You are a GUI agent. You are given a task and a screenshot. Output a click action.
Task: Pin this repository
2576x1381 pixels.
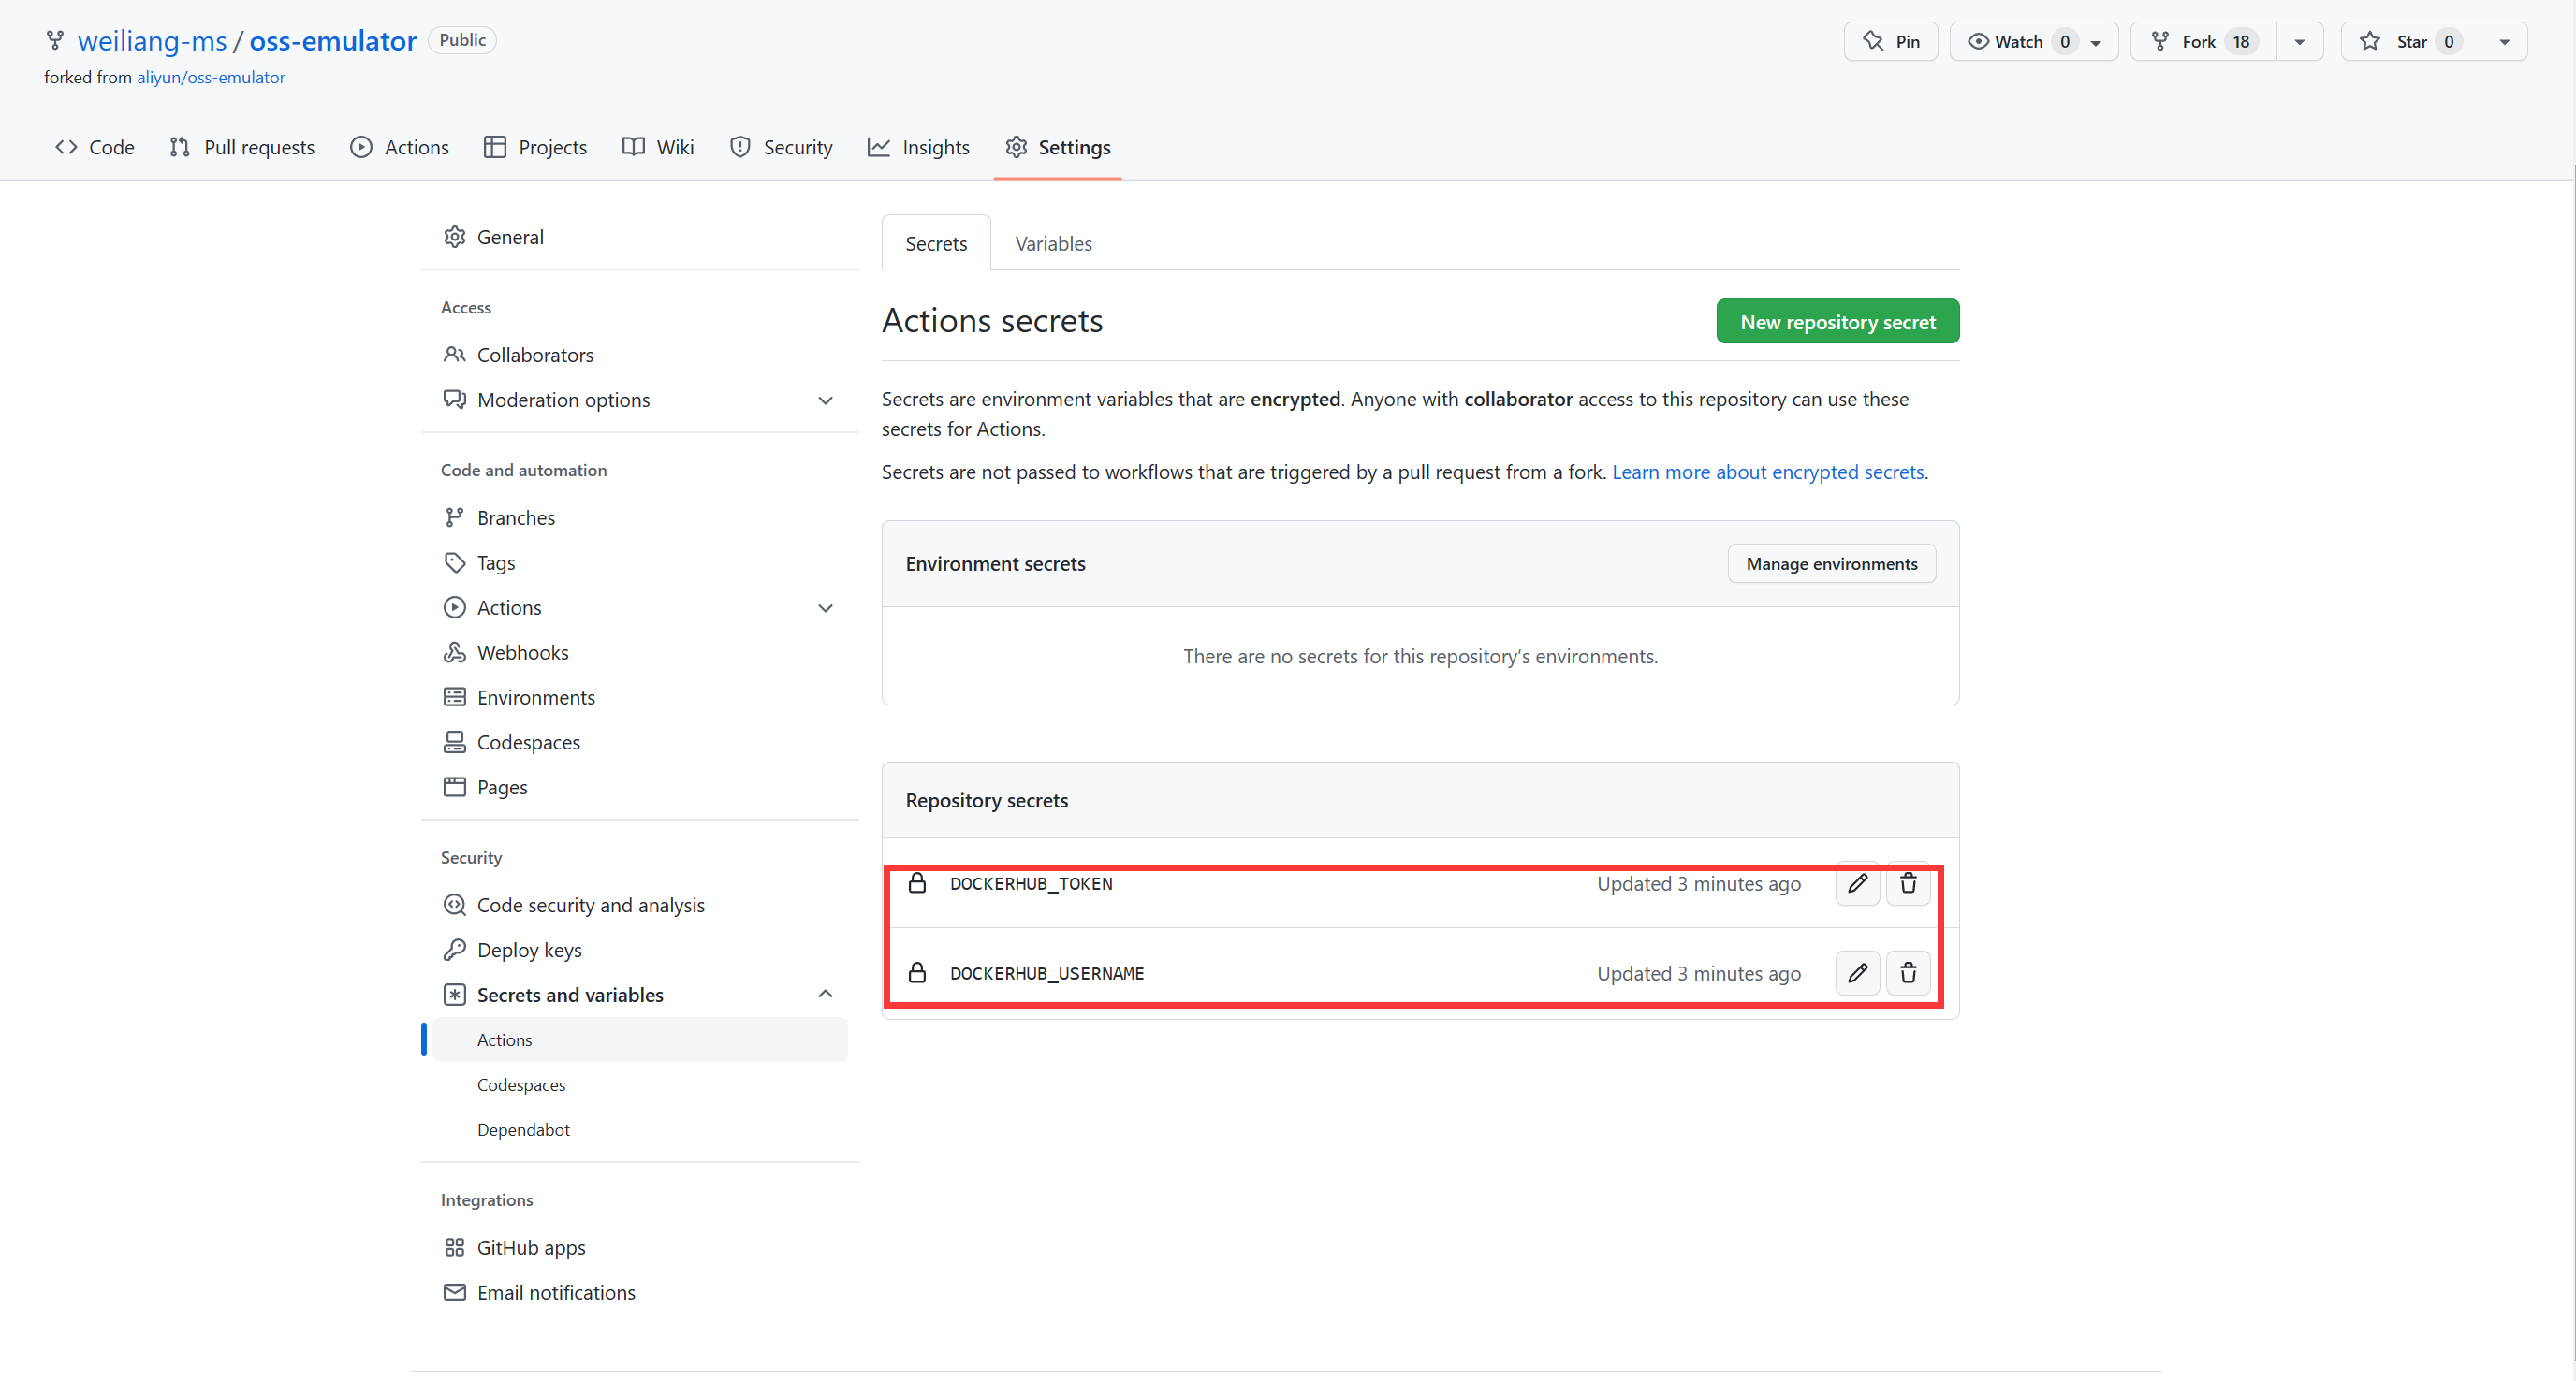(x=1890, y=41)
